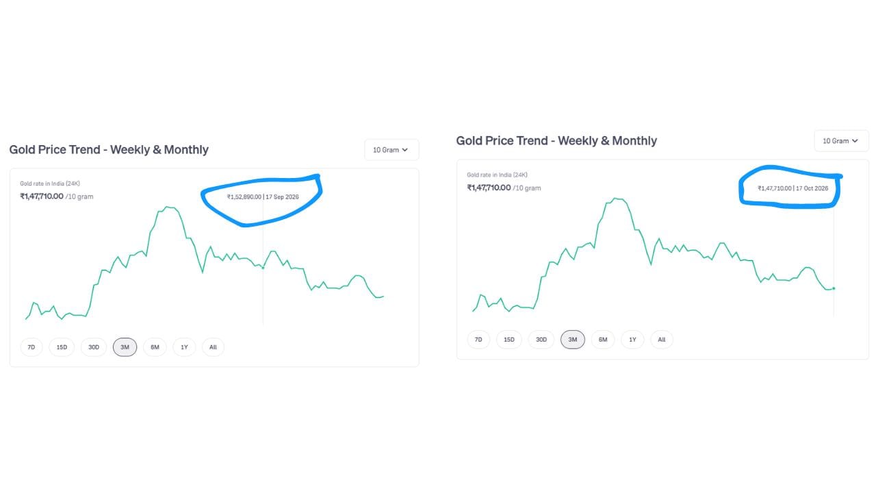Show All range on the 17 Sep chart
The image size is (876, 493).
pyautogui.click(x=213, y=347)
